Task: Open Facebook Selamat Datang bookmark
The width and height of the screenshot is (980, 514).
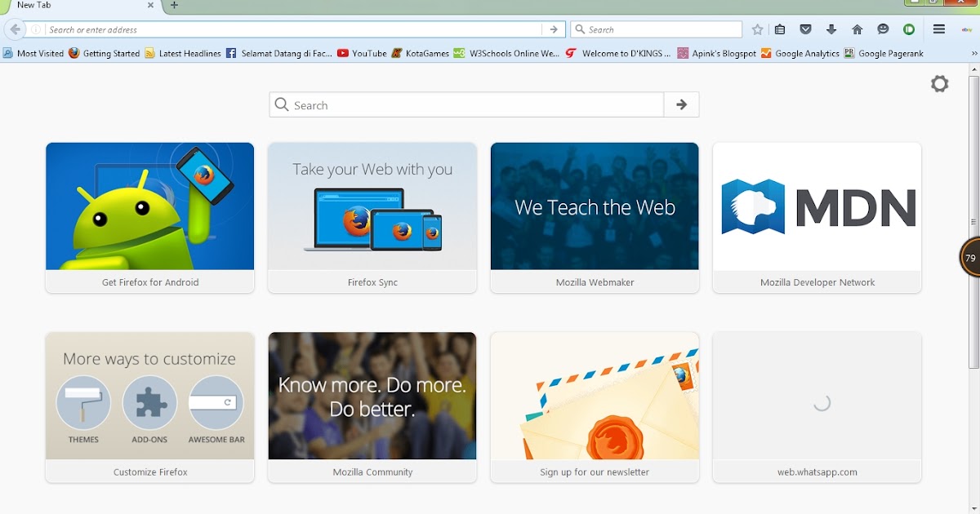Action: click(x=279, y=53)
